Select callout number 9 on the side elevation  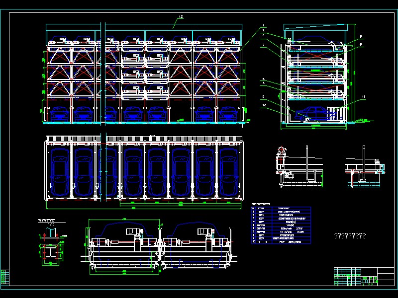pyautogui.click(x=361, y=36)
